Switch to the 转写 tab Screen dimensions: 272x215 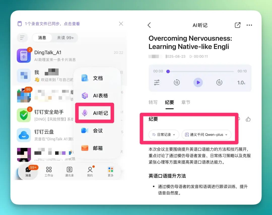[x=153, y=102]
